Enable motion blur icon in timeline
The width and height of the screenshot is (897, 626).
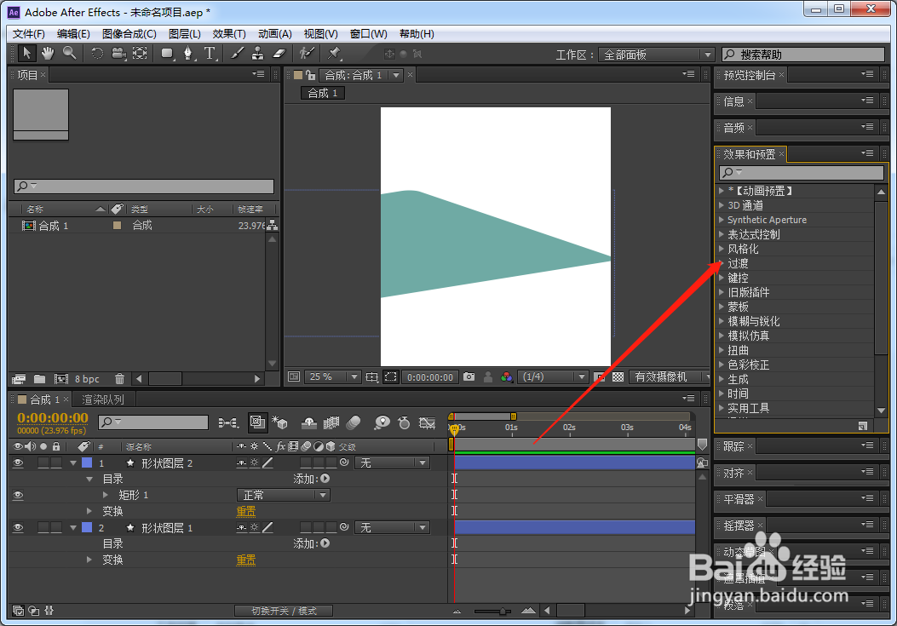click(x=354, y=422)
